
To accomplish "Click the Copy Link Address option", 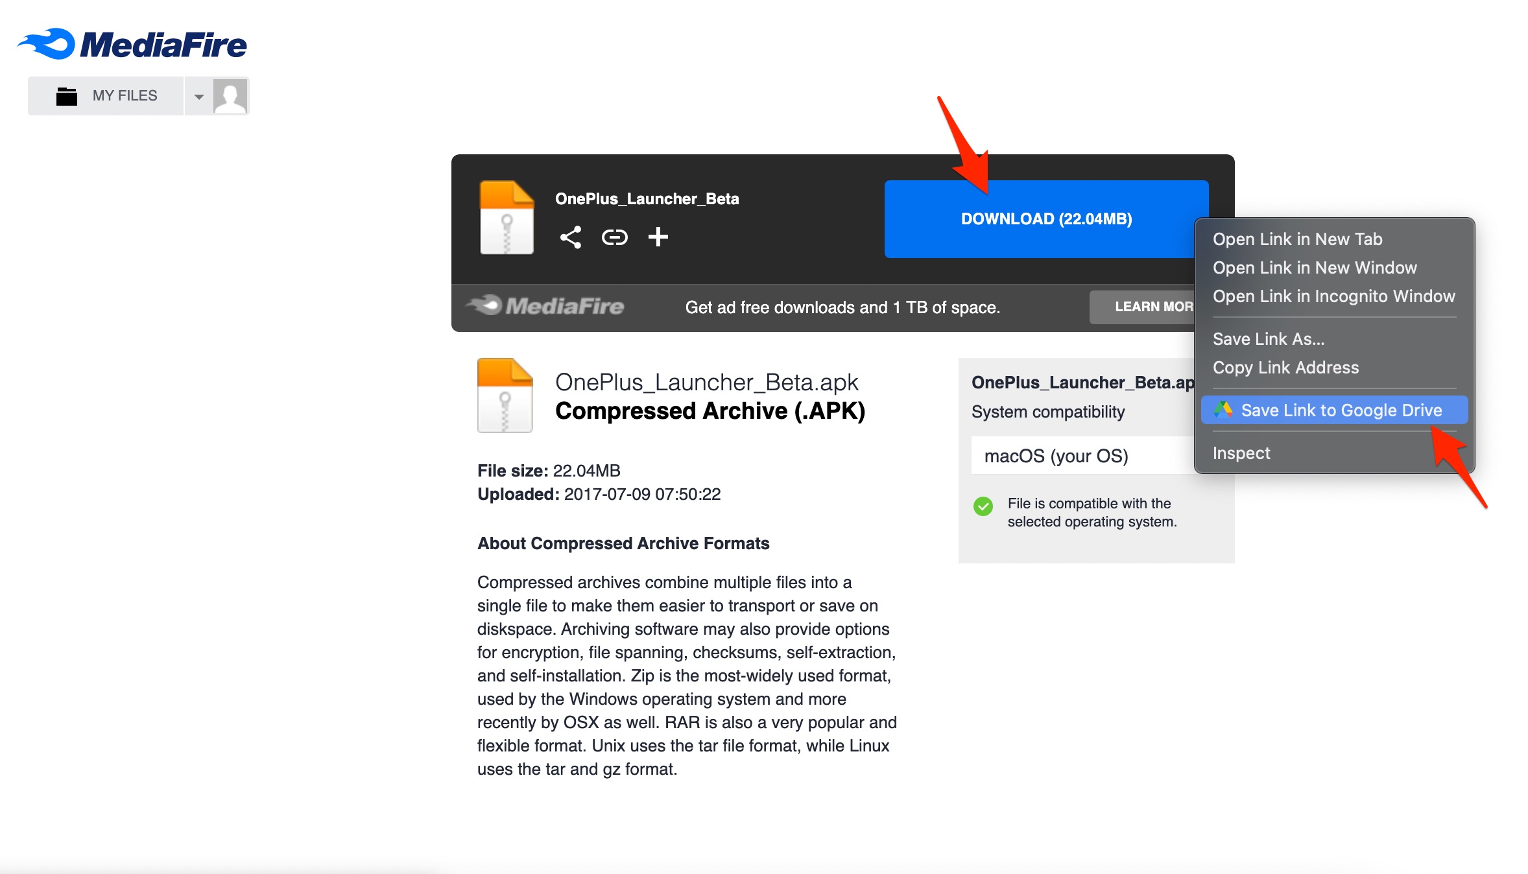I will point(1285,367).
